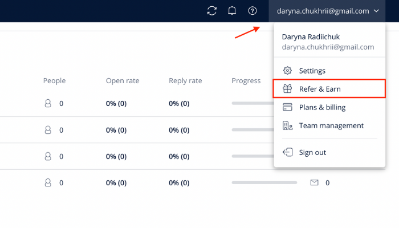Click the Open rate column header
Image resolution: width=399 pixels, height=228 pixels.
123,81
